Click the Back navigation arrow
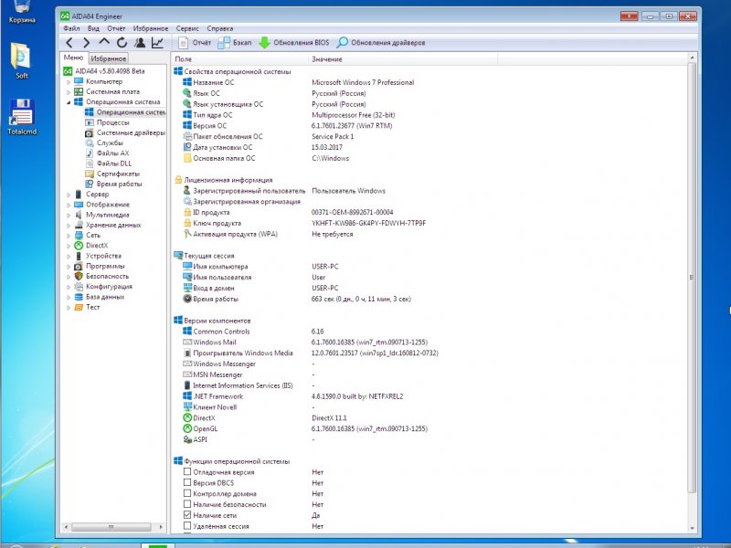 [x=69, y=43]
